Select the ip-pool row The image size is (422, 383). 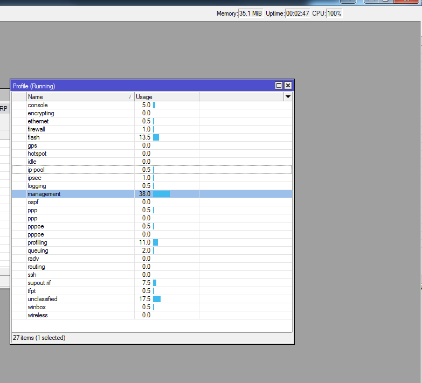(x=152, y=170)
